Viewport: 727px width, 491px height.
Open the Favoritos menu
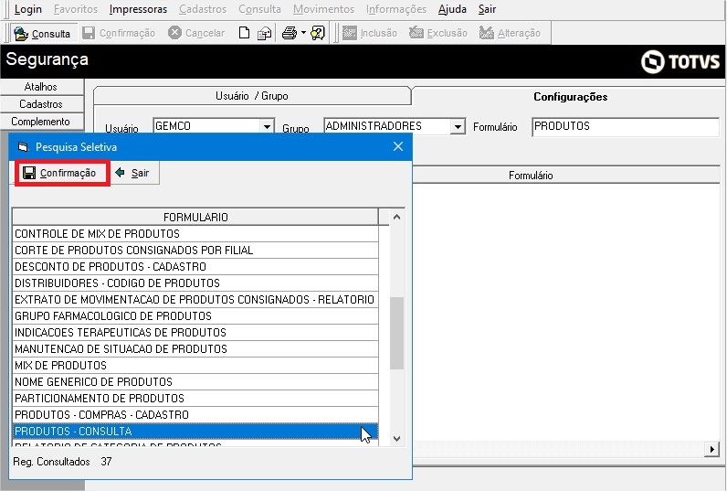pyautogui.click(x=76, y=9)
